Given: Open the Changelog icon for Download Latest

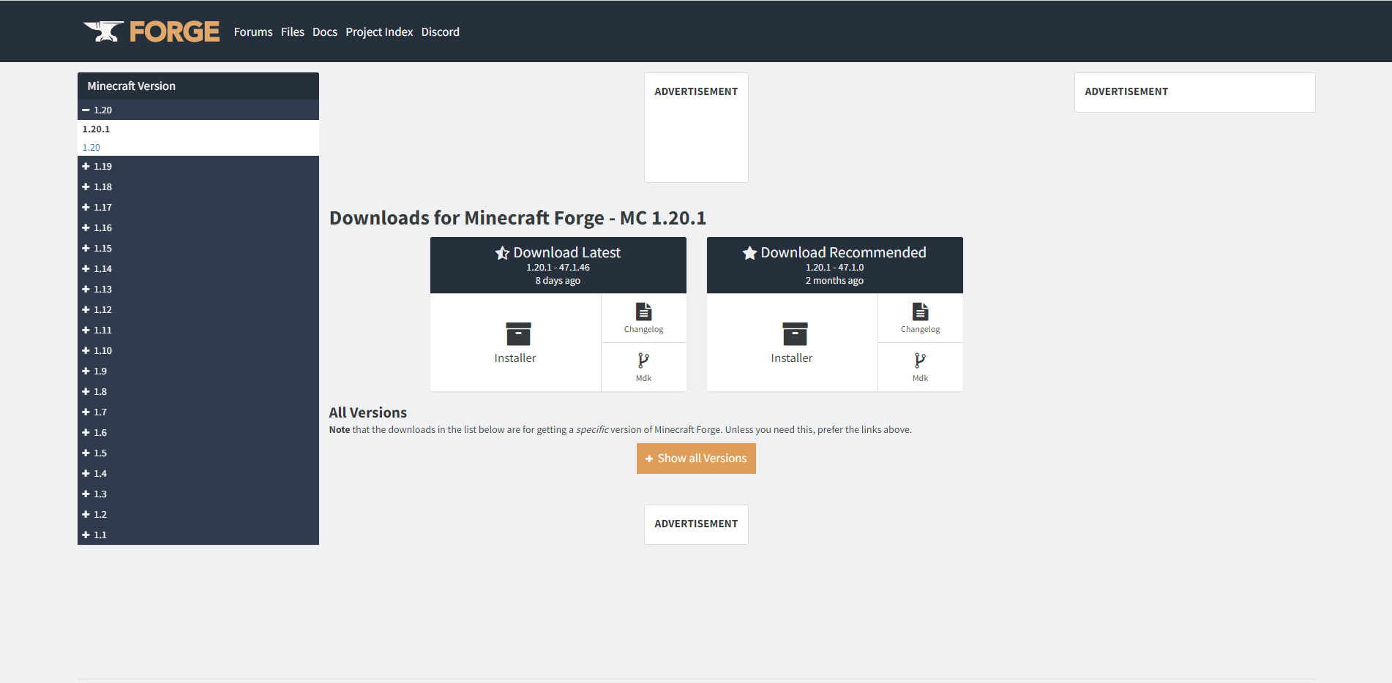Looking at the screenshot, I should (643, 312).
